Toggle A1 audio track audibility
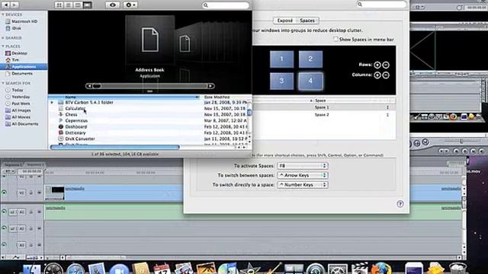The width and height of the screenshot is (488, 274). (x=4, y=212)
